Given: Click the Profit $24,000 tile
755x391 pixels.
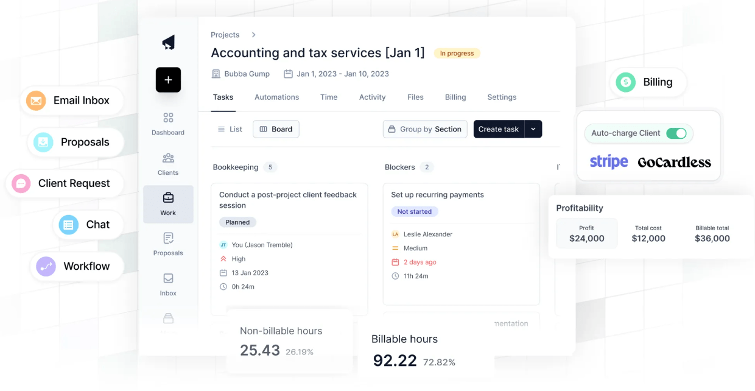Looking at the screenshot, I should tap(586, 233).
